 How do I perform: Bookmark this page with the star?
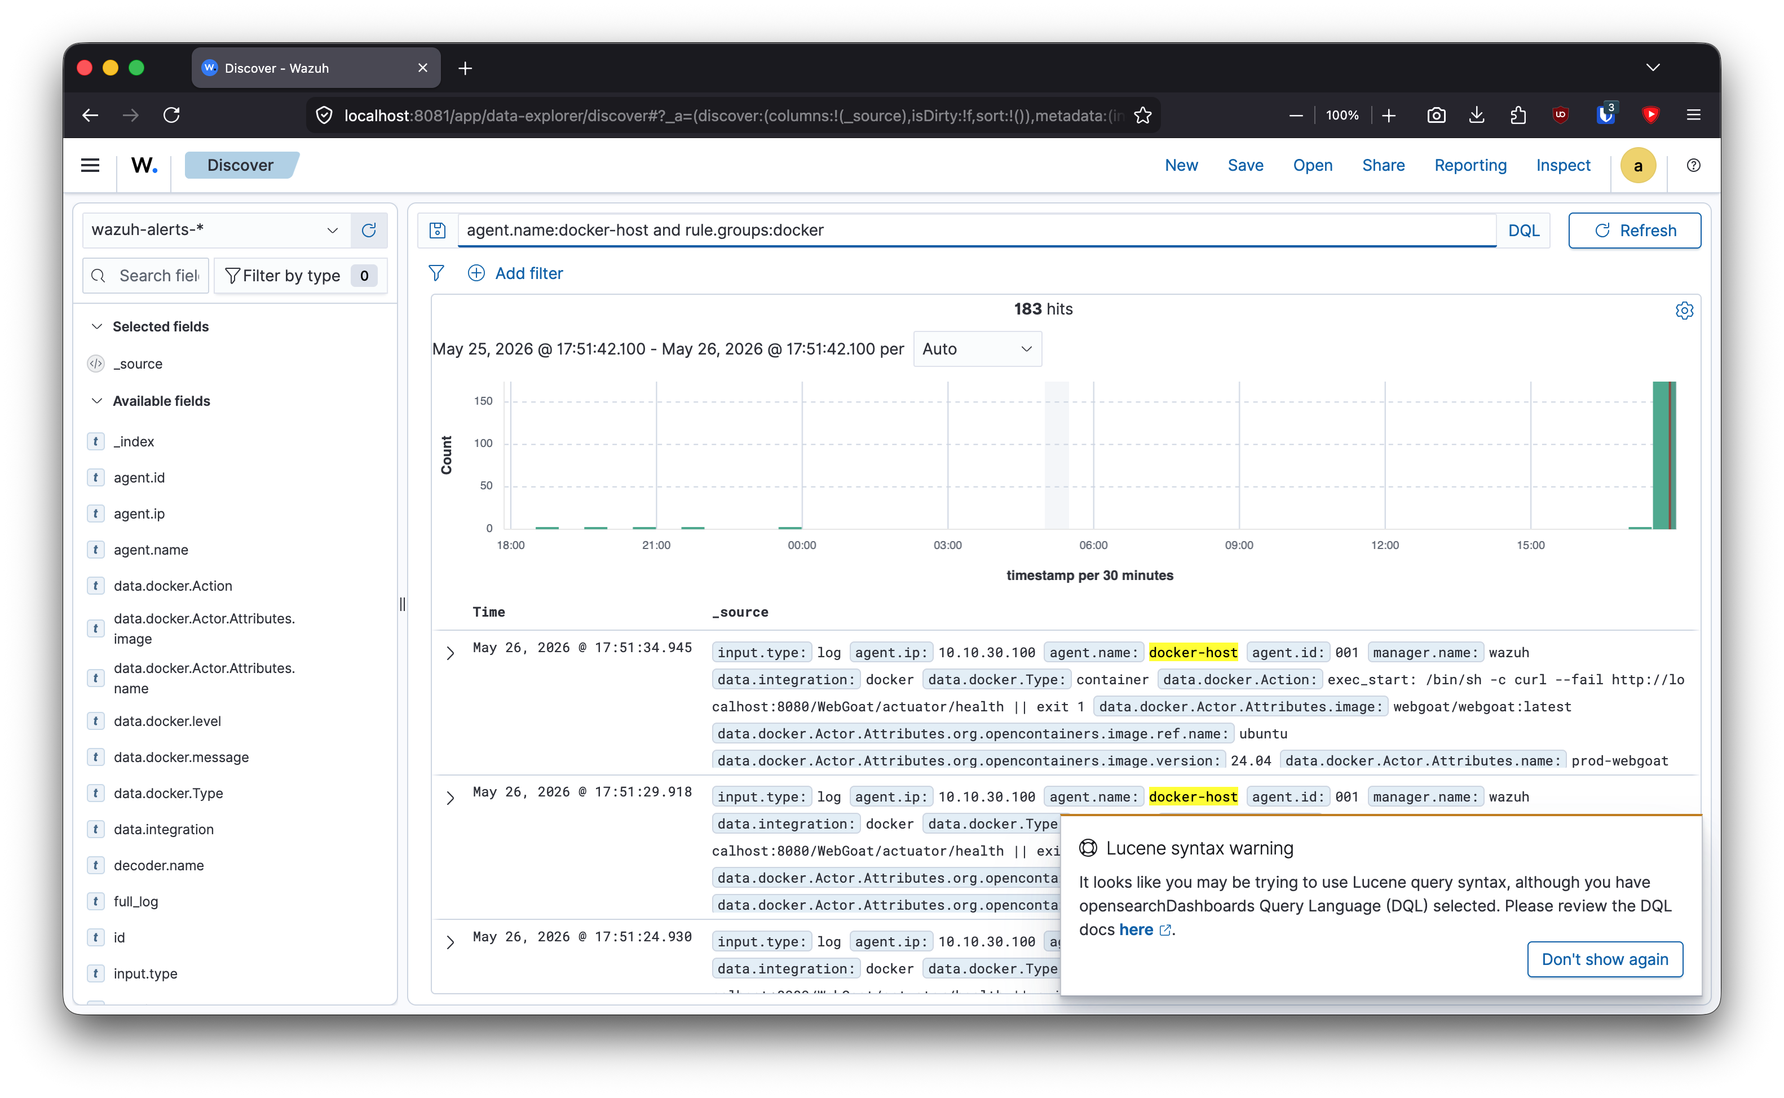pyautogui.click(x=1142, y=115)
